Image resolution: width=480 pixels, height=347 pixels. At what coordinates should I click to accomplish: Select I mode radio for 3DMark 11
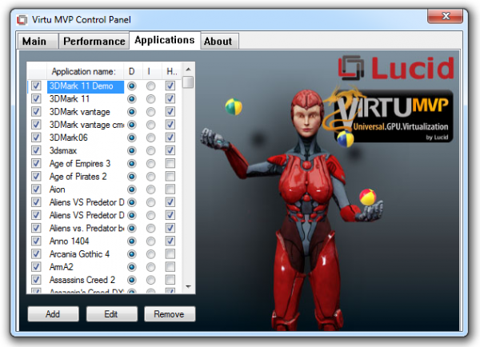[x=150, y=99]
